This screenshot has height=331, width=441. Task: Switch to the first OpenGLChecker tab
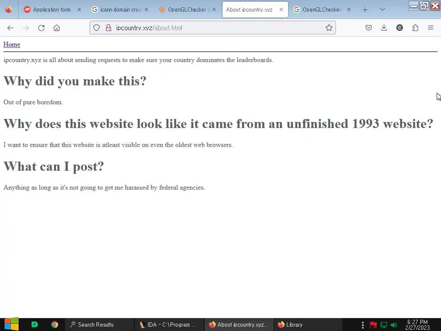click(x=188, y=9)
